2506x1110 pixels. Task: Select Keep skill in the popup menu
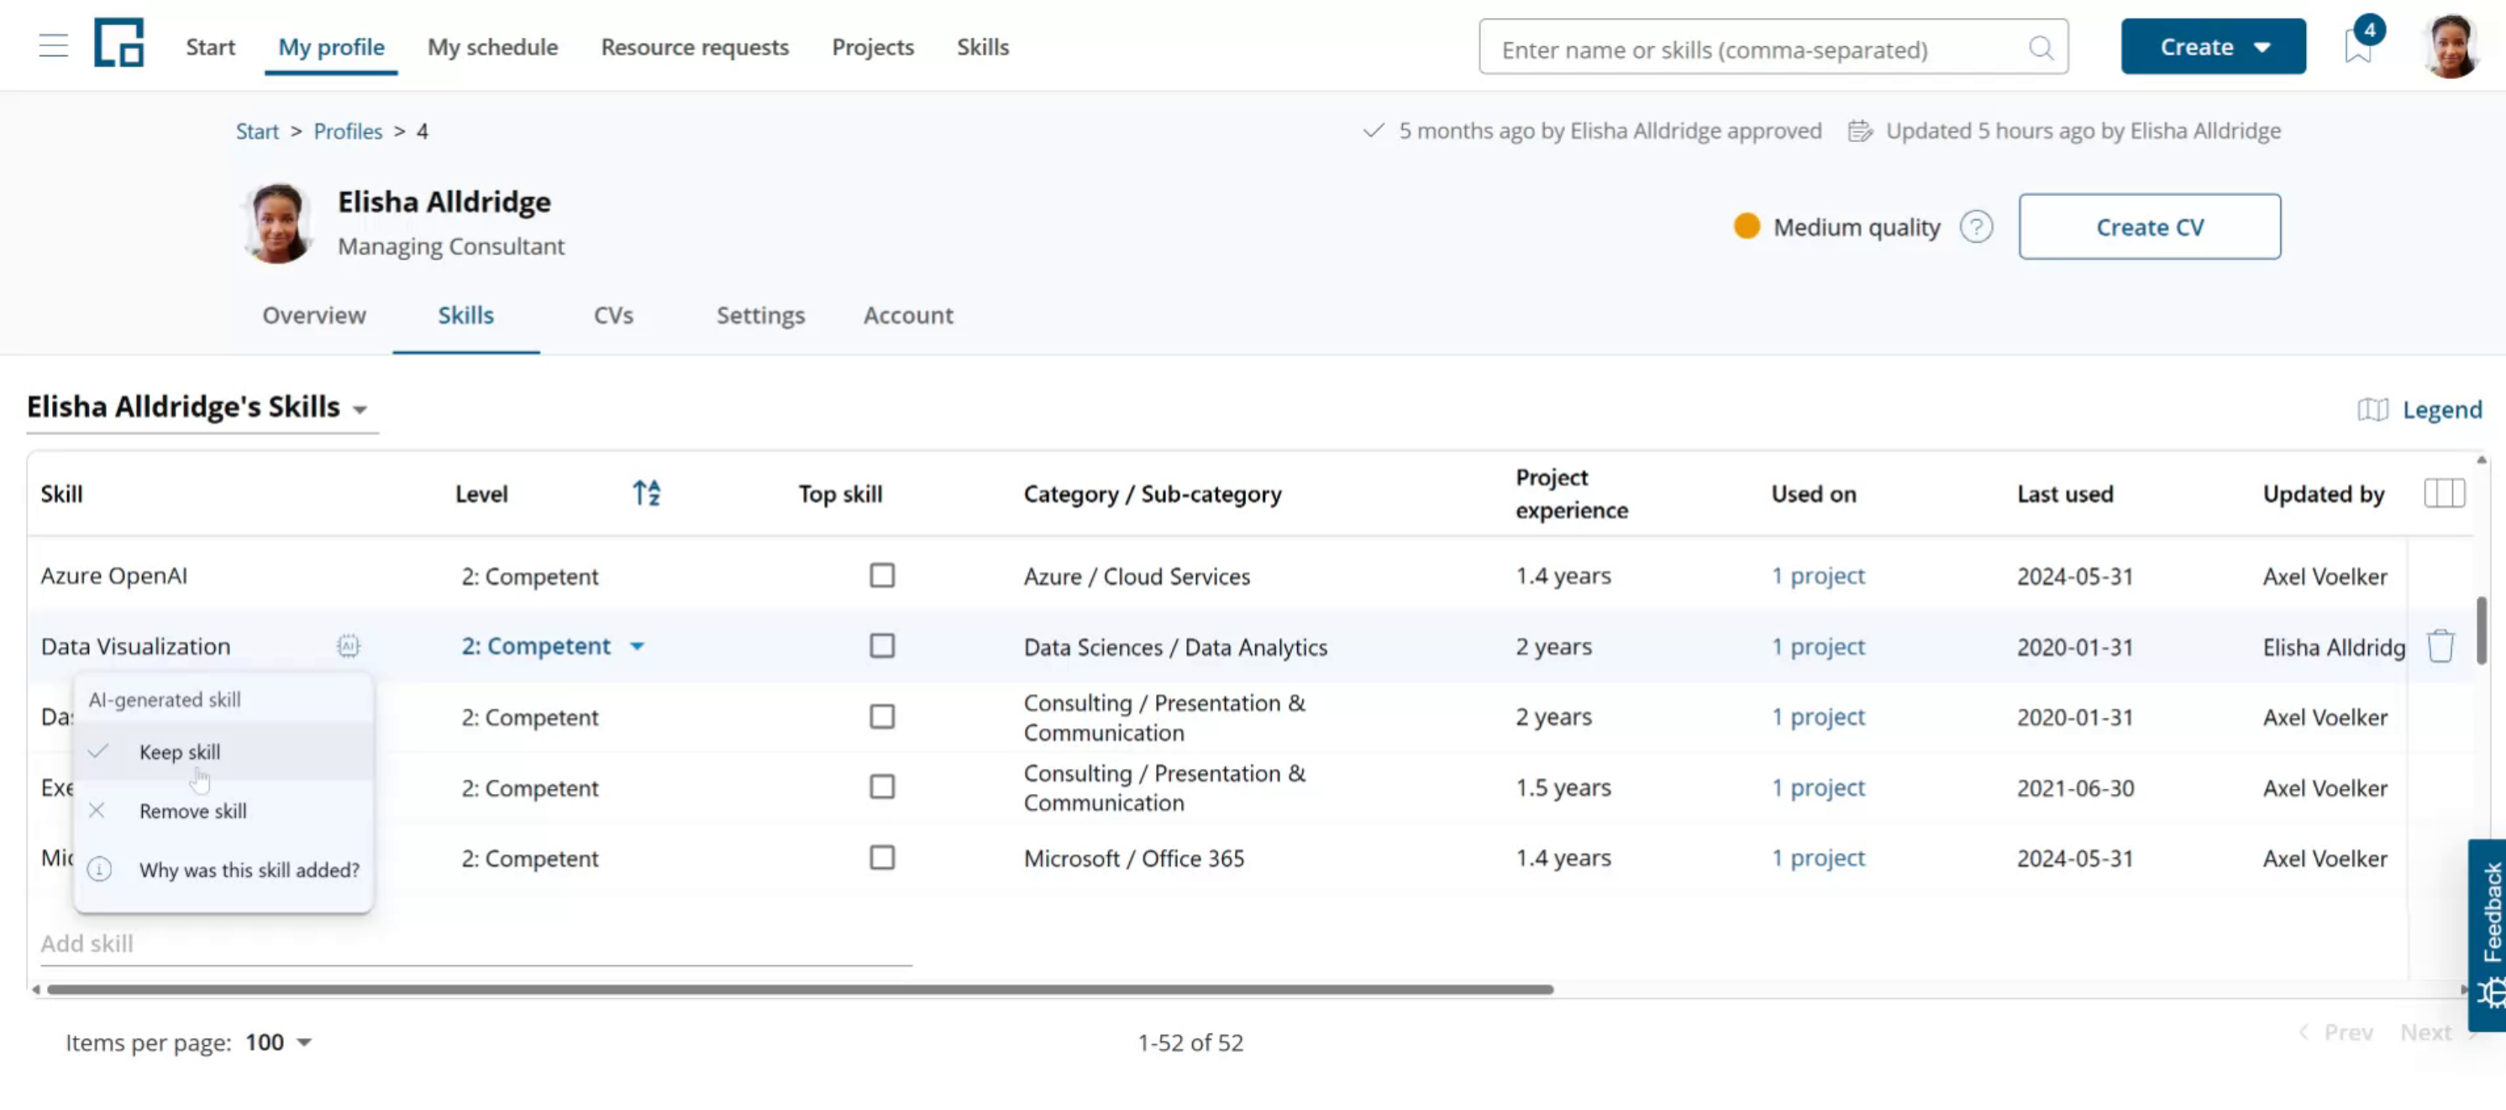(x=223, y=751)
